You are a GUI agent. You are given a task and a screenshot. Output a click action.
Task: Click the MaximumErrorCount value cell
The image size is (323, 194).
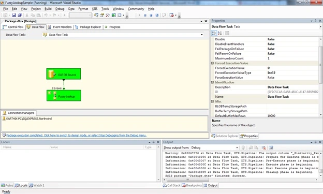tap(293, 58)
